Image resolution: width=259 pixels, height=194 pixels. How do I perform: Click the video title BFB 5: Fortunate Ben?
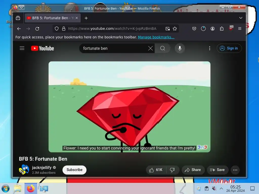pos(43,159)
